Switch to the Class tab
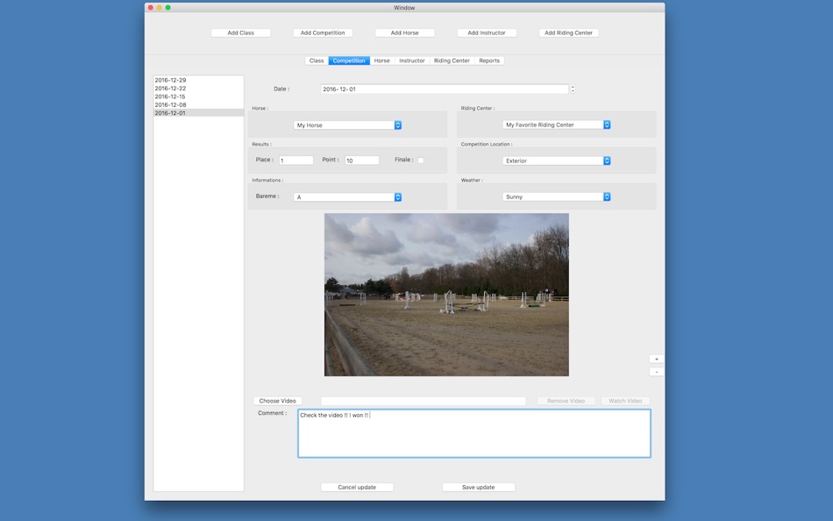The height and width of the screenshot is (521, 833). [x=317, y=61]
